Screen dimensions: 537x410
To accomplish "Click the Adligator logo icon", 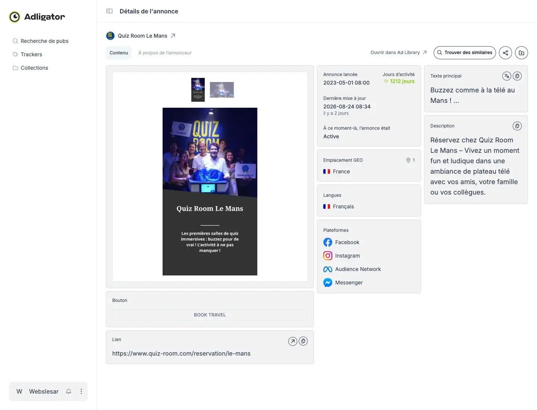I will coord(15,17).
